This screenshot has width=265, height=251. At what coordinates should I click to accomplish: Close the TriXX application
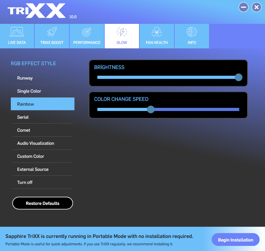click(x=256, y=7)
